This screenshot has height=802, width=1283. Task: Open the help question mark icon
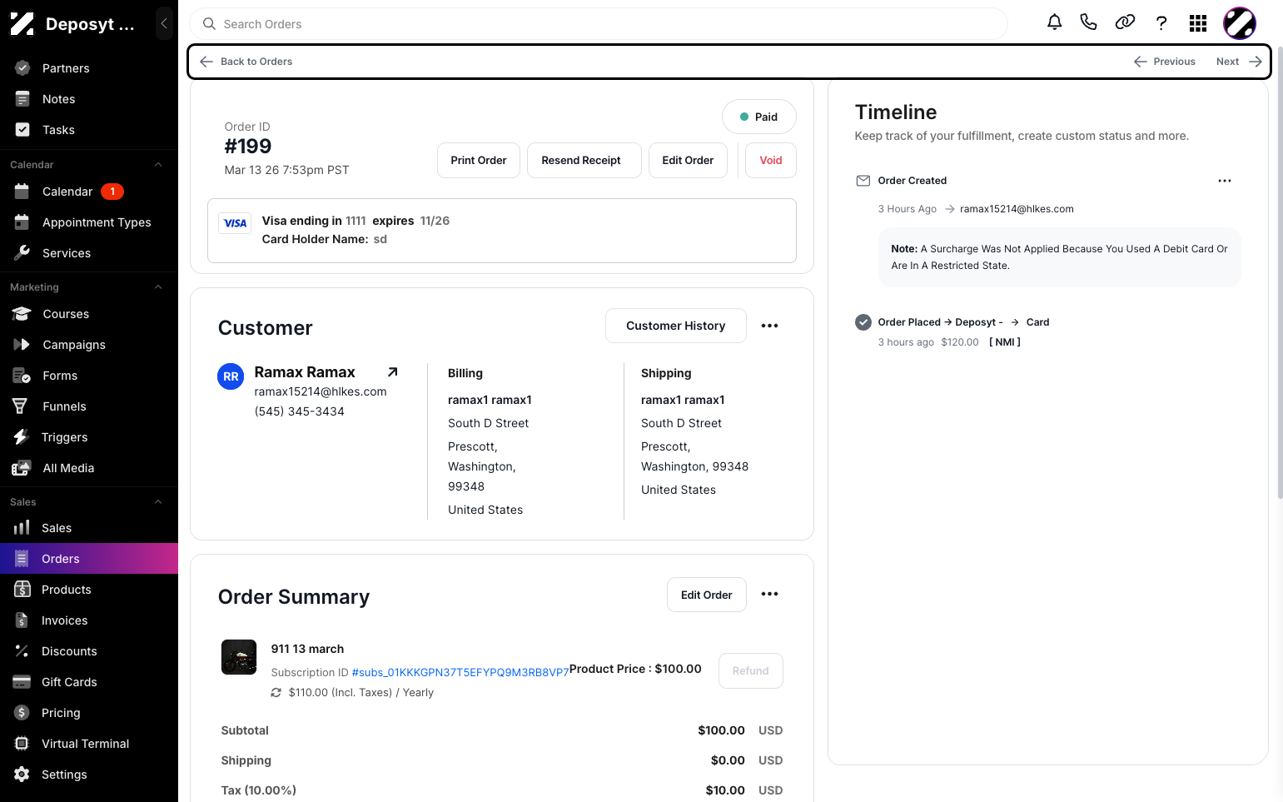[x=1161, y=22]
